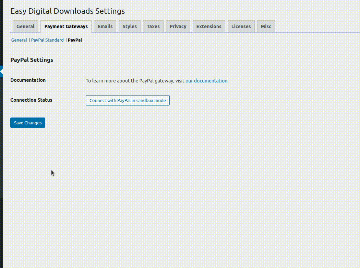
Task: Open the General gateway subsection link
Action: [19, 40]
